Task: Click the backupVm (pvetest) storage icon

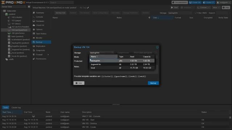Action: [x=9, y=43]
